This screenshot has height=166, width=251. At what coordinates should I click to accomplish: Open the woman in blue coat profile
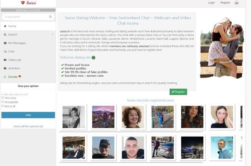(x=162, y=117)
